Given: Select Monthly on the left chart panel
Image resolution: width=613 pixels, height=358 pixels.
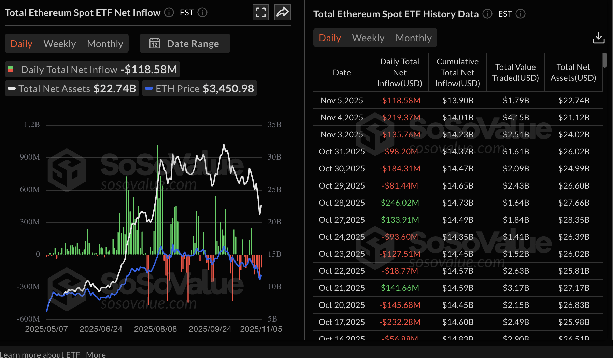Looking at the screenshot, I should tap(105, 43).
